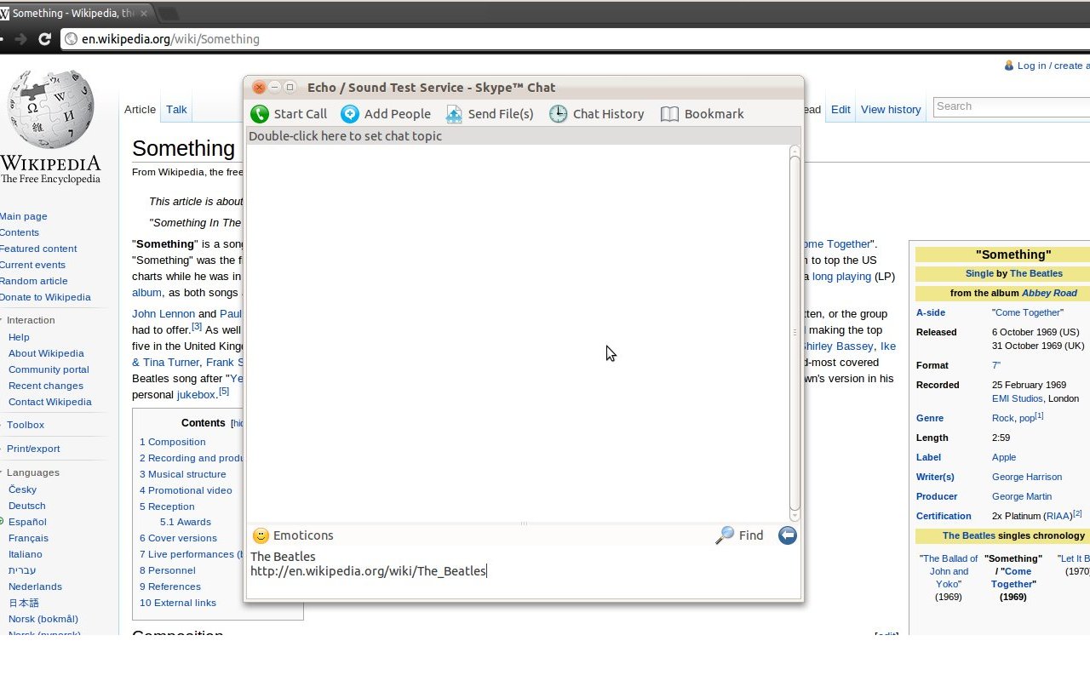Image resolution: width=1090 pixels, height=681 pixels.
Task: Click the Skype chat scrollbar down arrow
Action: coord(795,515)
